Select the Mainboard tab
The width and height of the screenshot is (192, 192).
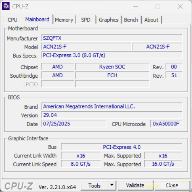(x=37, y=19)
